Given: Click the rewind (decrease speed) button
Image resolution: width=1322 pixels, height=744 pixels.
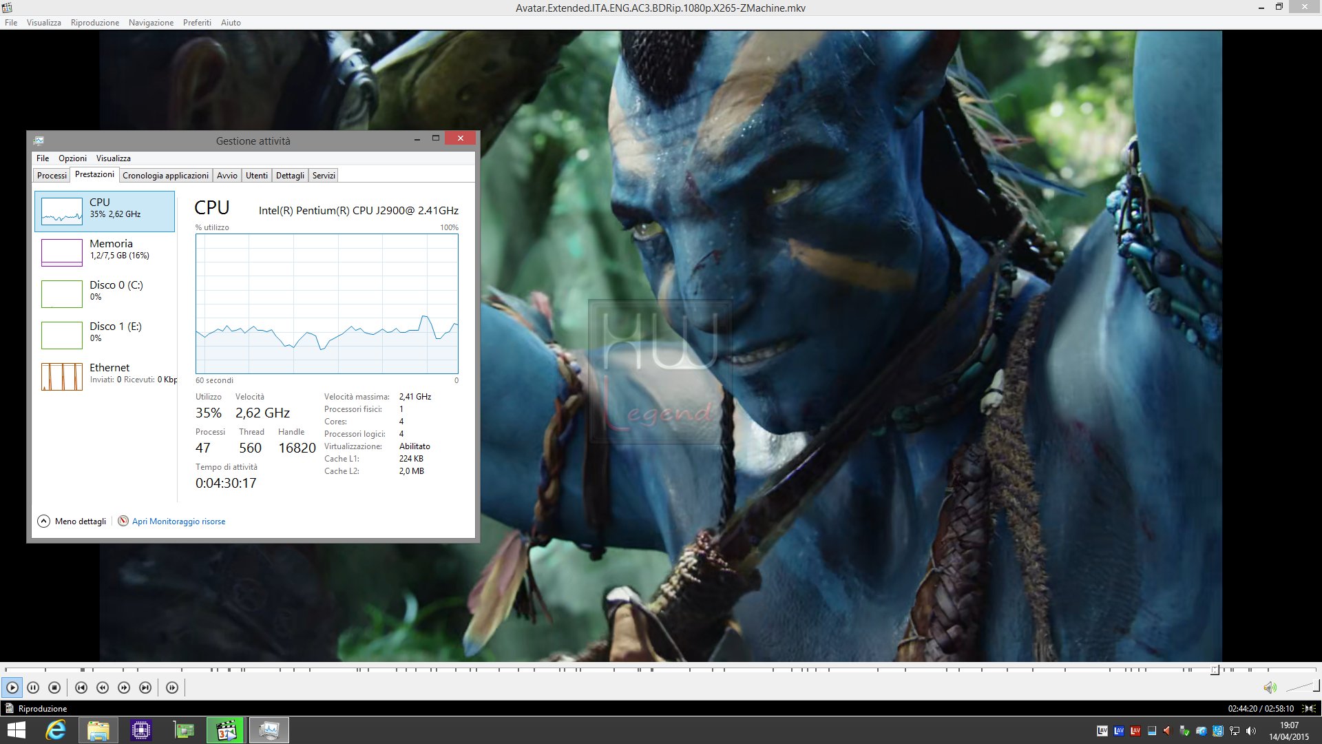Looking at the screenshot, I should tap(103, 688).
